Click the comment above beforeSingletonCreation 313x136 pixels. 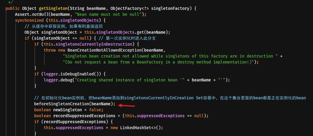(170, 98)
